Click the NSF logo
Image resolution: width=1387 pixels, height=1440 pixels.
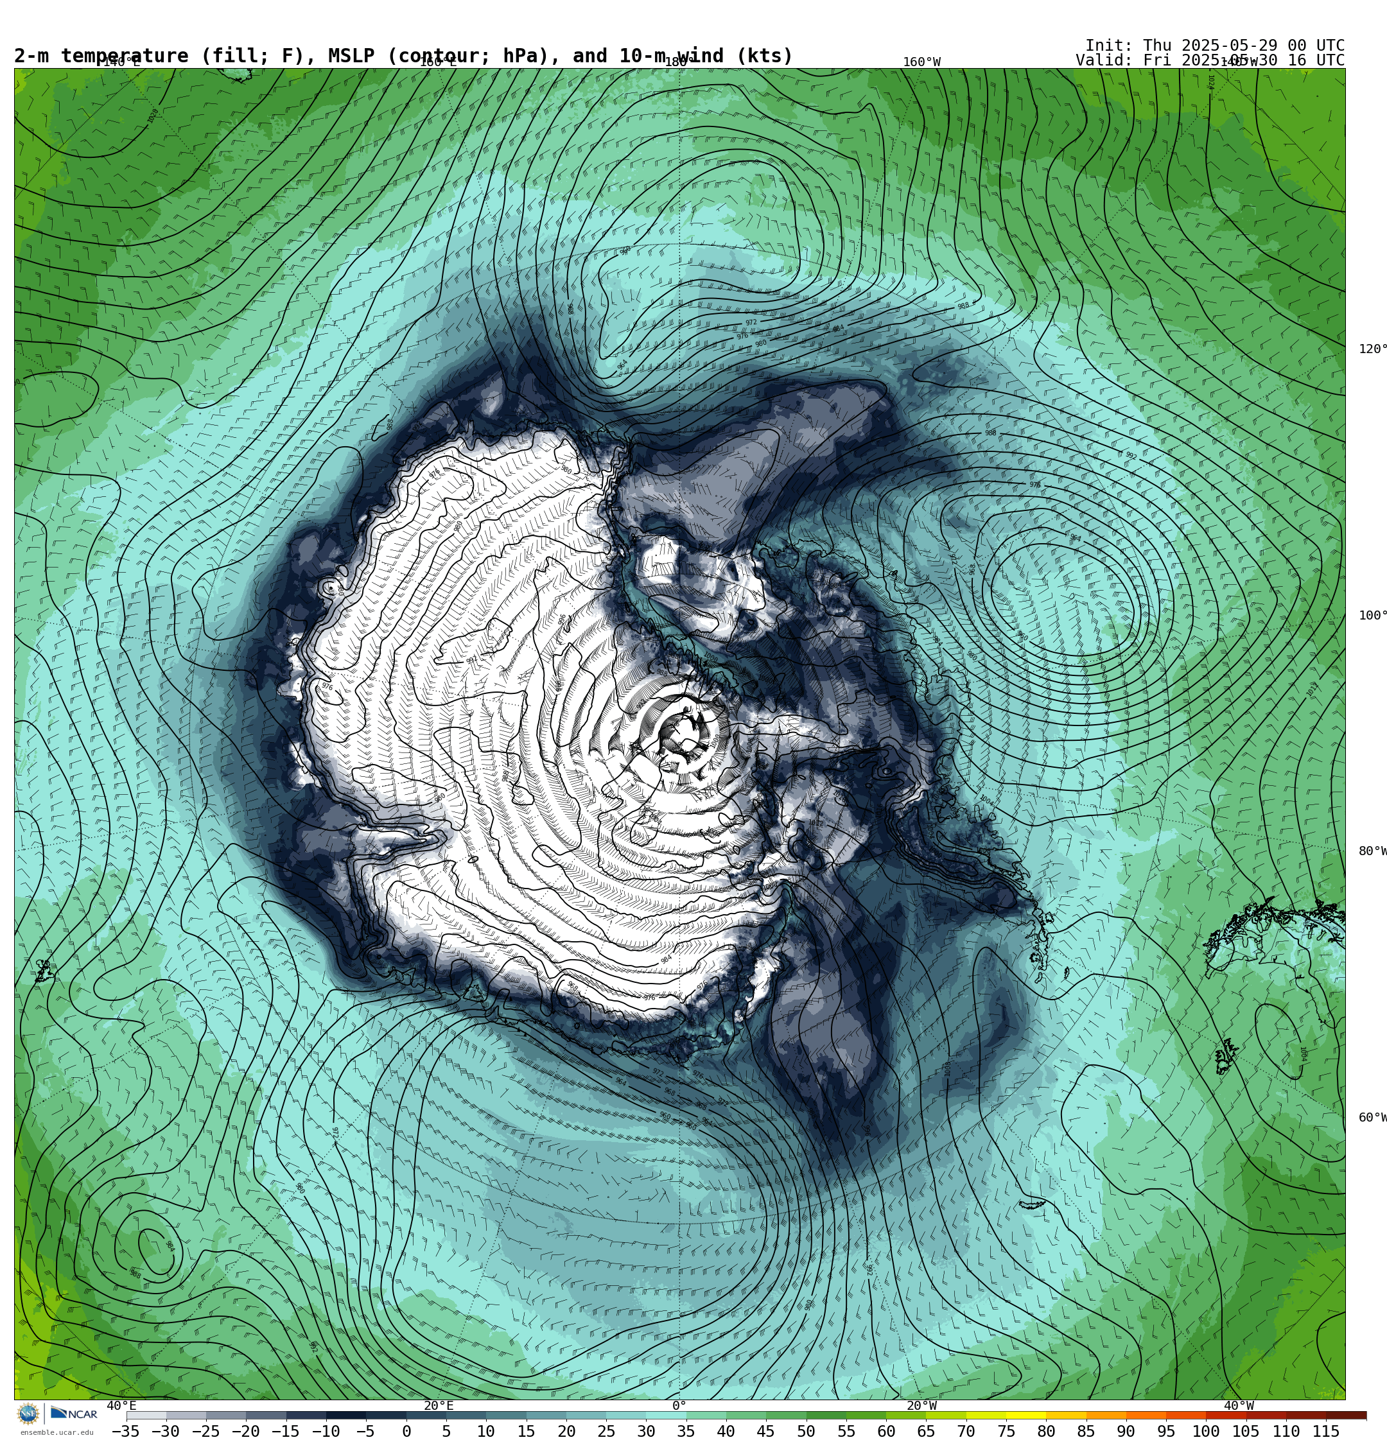click(28, 1414)
